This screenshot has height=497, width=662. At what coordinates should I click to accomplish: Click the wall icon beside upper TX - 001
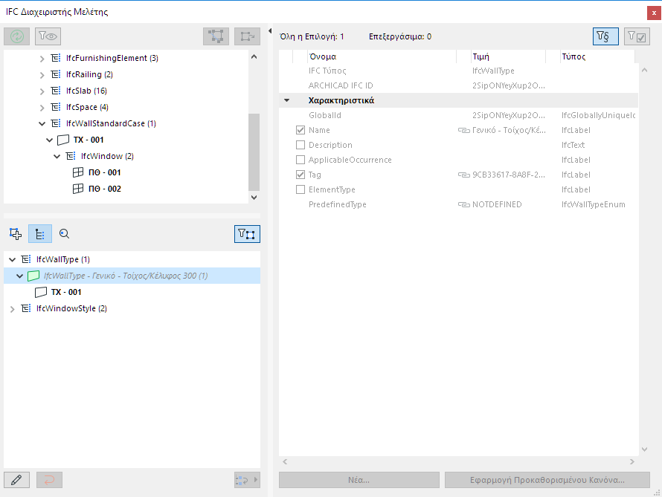pyautogui.click(x=63, y=140)
